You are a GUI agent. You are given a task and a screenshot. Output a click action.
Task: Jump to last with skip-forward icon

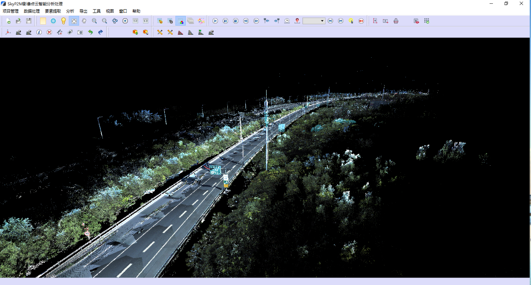[341, 21]
